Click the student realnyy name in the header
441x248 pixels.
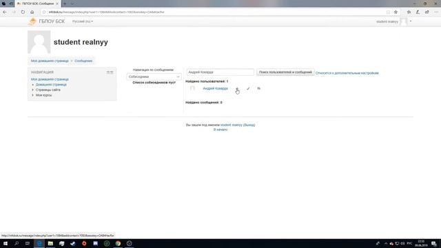[x=387, y=21]
